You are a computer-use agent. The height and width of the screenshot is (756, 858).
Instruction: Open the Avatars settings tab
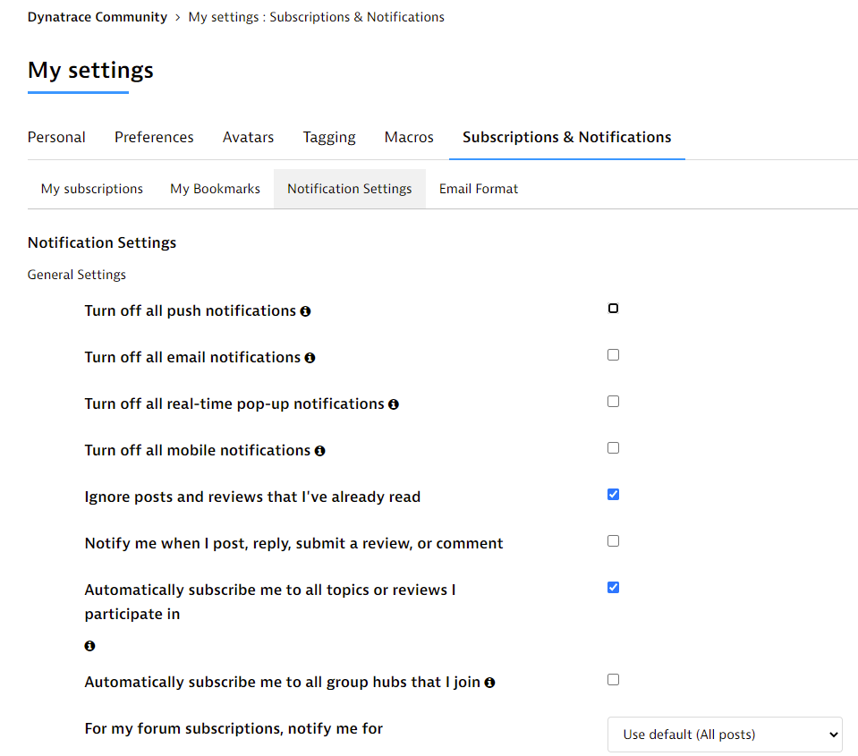(x=248, y=137)
